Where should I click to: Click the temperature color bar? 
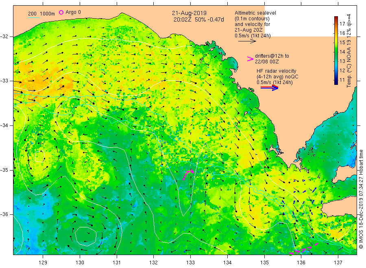tap(336, 51)
